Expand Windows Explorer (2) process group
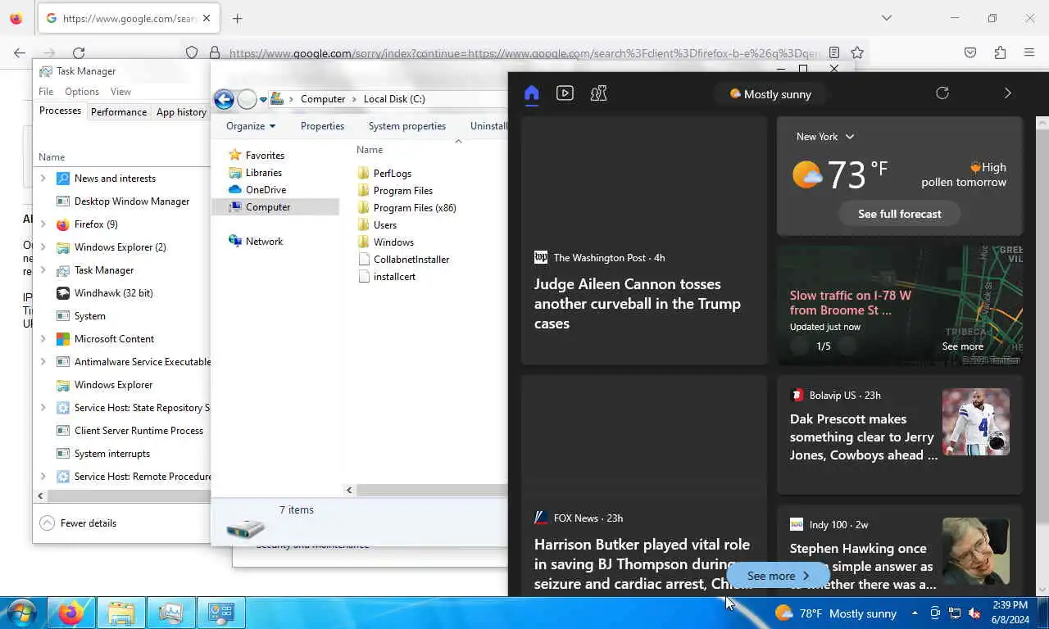The image size is (1049, 629). point(43,247)
